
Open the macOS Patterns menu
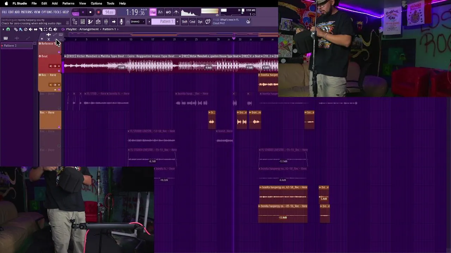pos(68,3)
